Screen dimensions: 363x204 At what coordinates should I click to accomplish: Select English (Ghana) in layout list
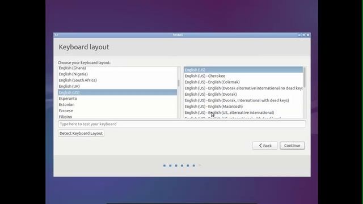(x=117, y=68)
